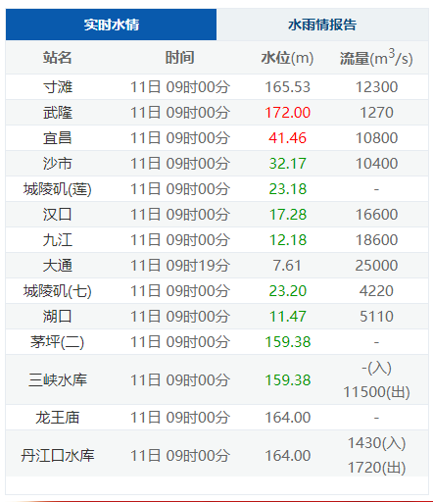Open the 水雨情报告 tab

(x=322, y=25)
